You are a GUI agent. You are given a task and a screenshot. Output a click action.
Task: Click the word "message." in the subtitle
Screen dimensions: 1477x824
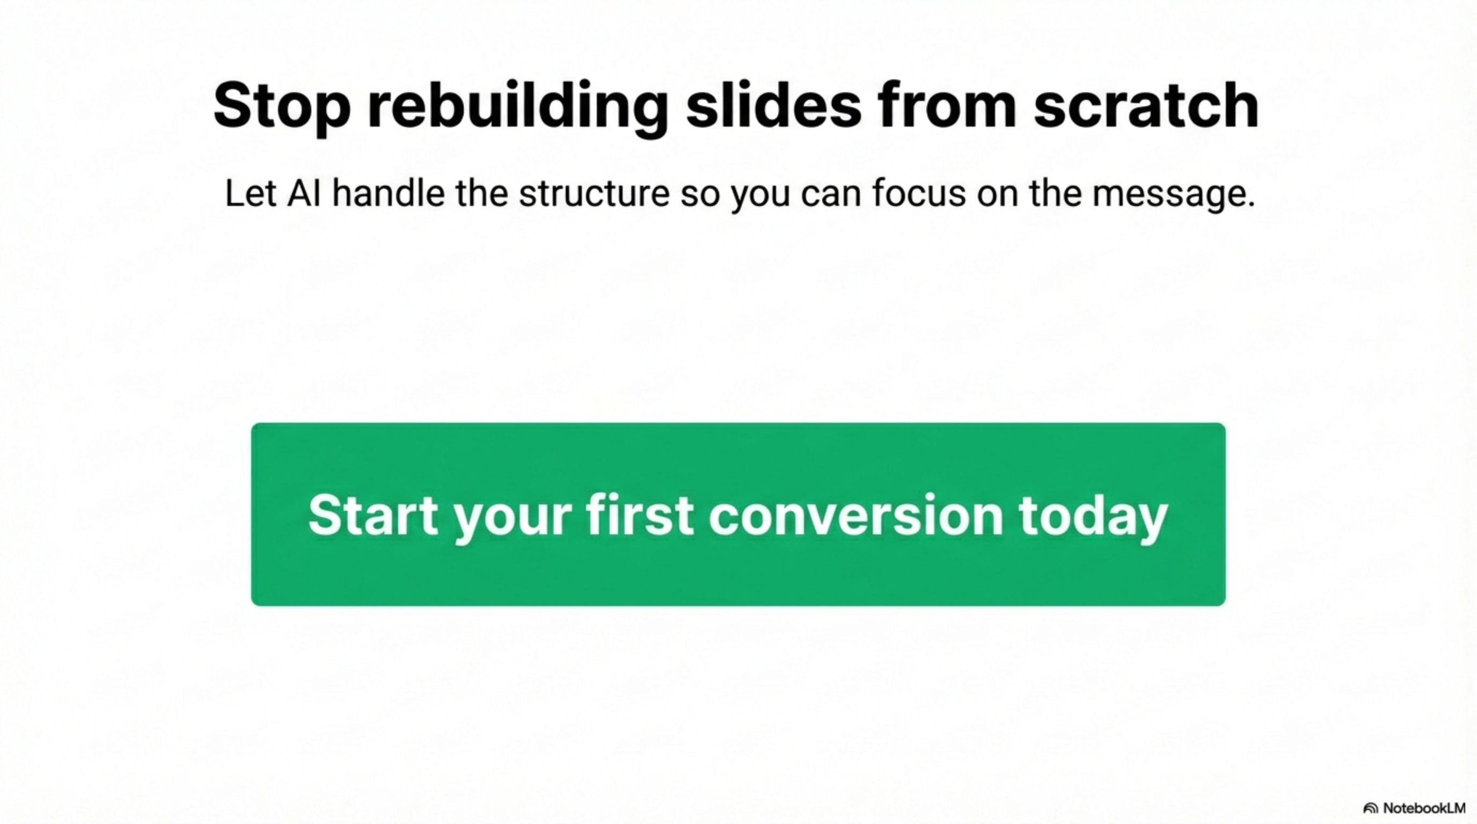[1173, 194]
